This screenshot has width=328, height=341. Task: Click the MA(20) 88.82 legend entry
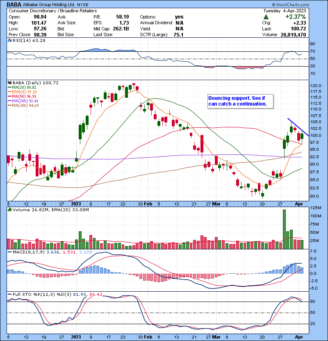[x=22, y=87]
